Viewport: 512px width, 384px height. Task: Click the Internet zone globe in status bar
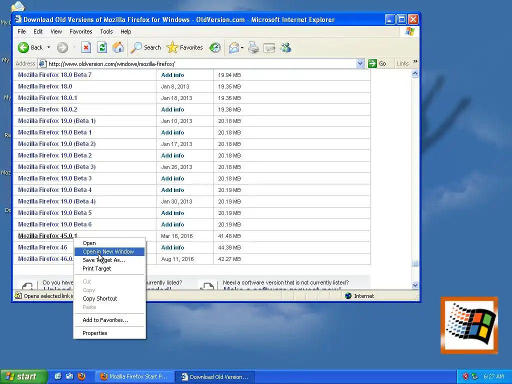[348, 296]
